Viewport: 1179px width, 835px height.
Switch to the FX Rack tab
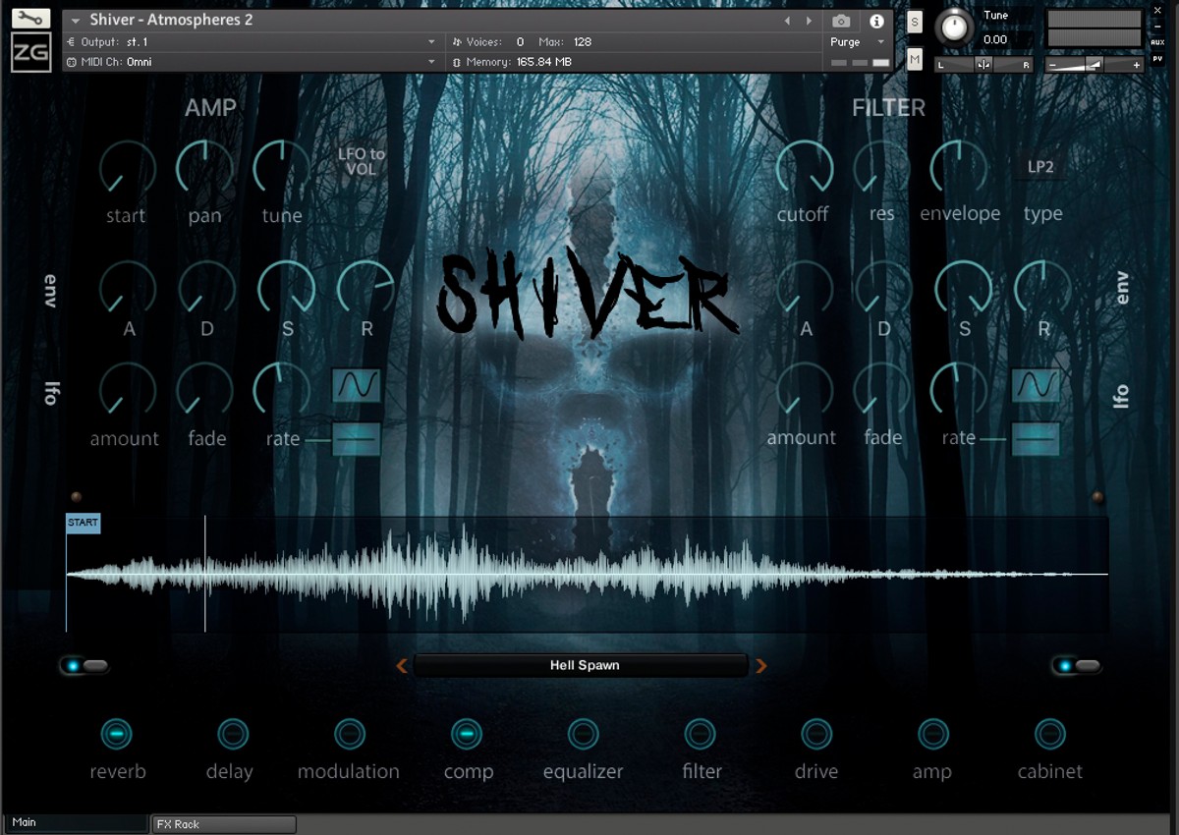coord(224,824)
